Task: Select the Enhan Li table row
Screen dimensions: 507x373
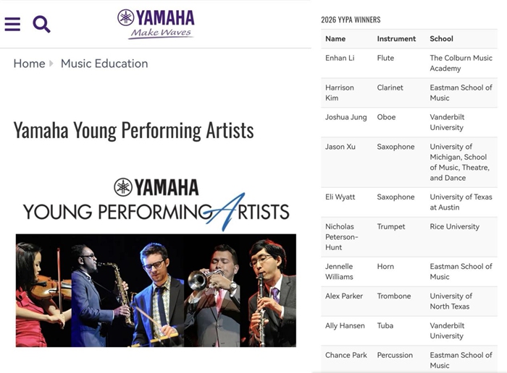Action: [x=408, y=63]
